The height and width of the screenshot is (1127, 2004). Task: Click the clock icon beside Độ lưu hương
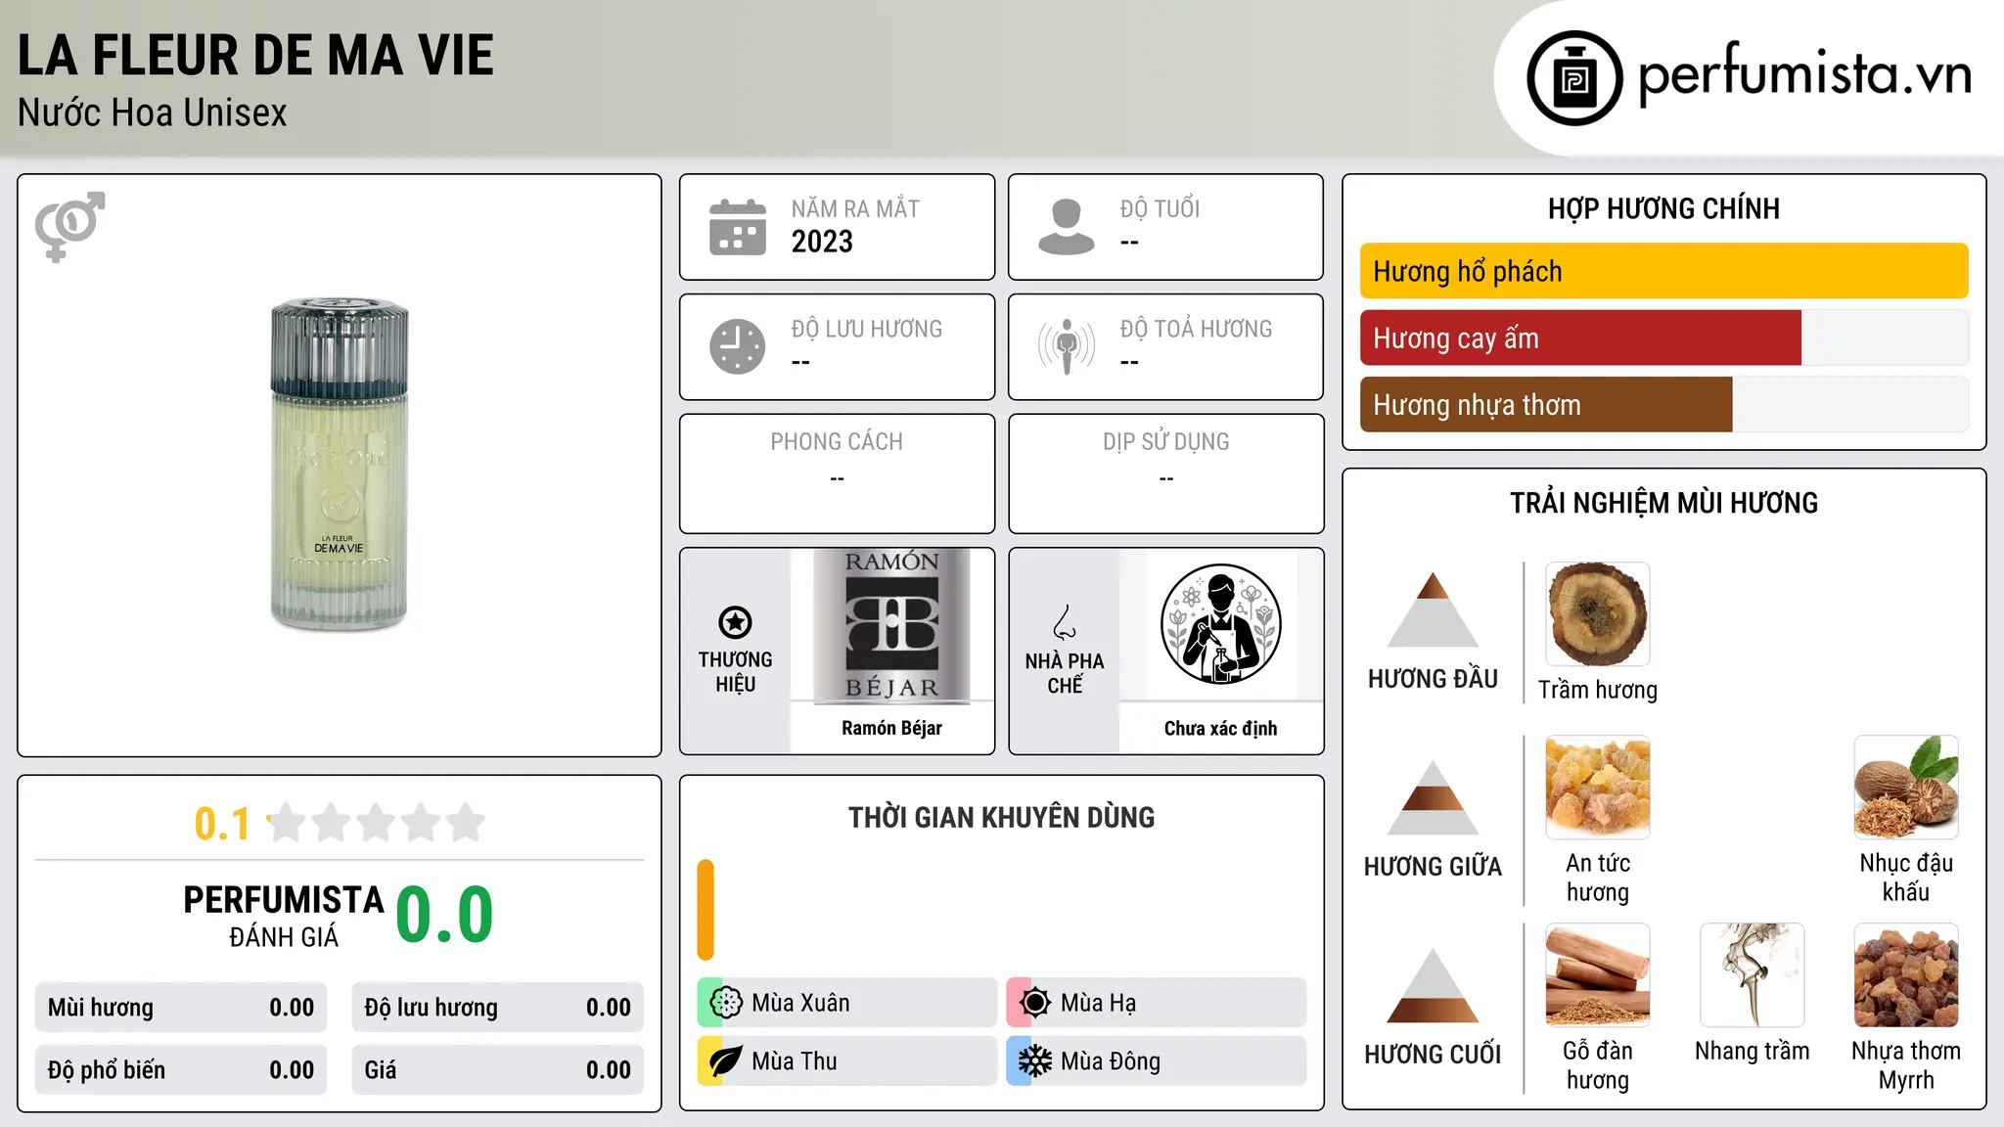(738, 346)
